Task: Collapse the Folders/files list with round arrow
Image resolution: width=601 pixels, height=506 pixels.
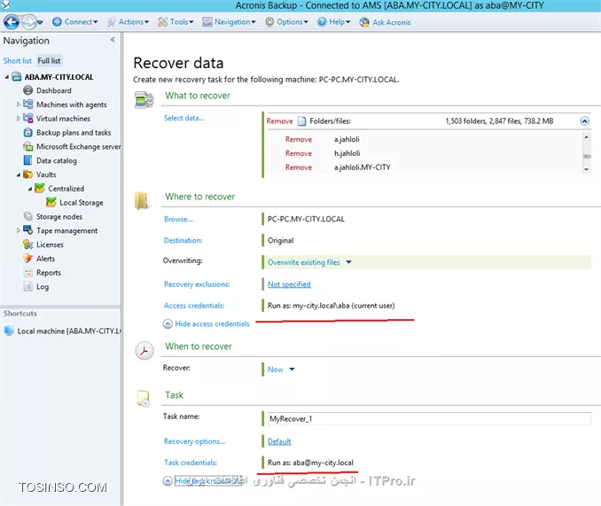Action: pyautogui.click(x=584, y=121)
